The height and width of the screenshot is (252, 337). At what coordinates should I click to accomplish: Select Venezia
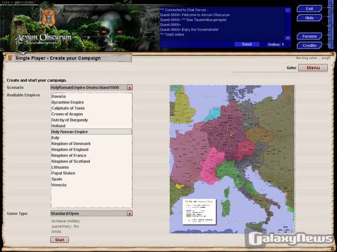92,185
